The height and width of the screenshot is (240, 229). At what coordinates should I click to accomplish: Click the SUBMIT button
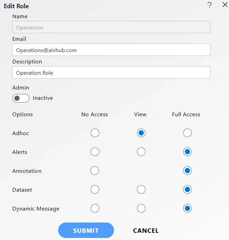pyautogui.click(x=86, y=230)
